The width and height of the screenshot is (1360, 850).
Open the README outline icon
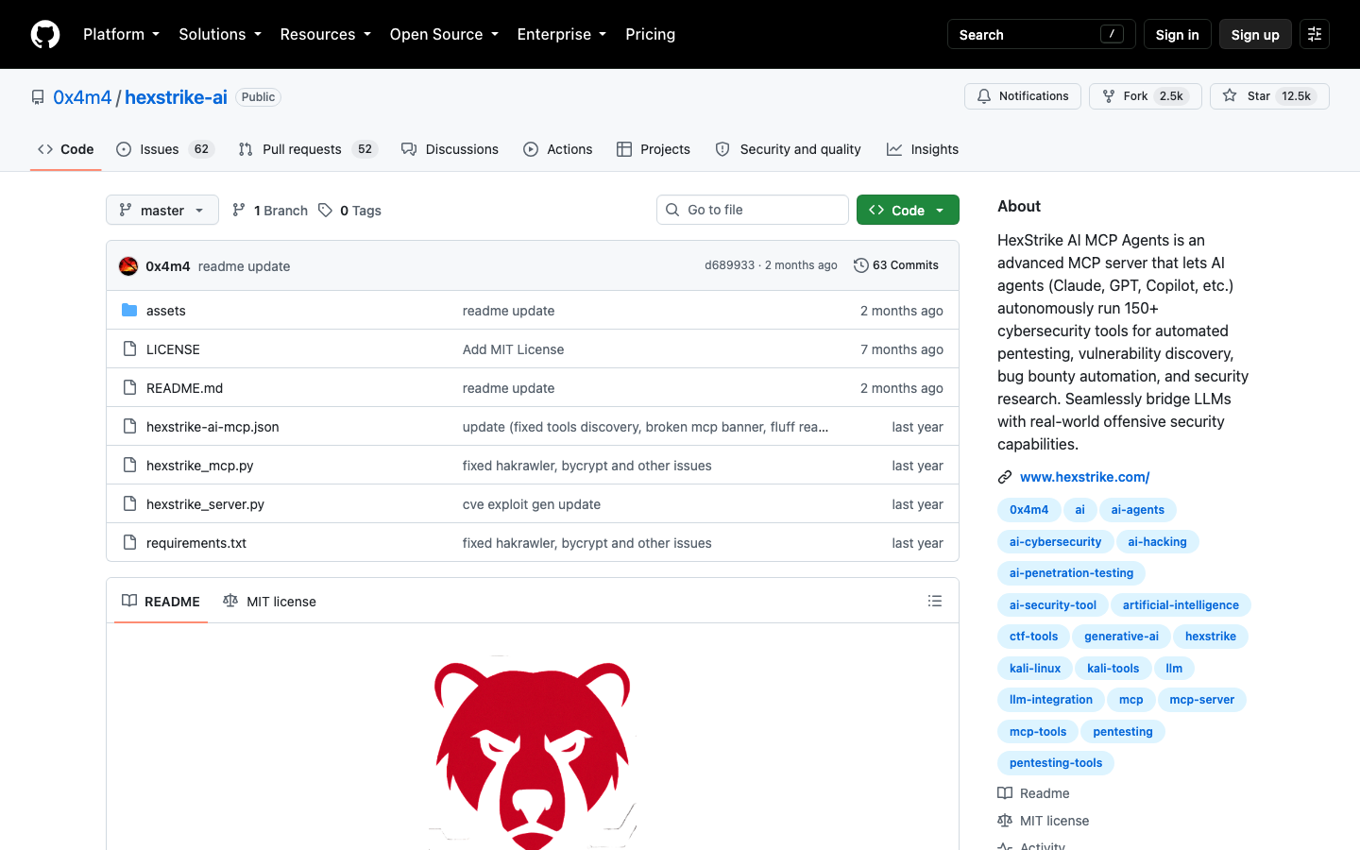click(x=935, y=601)
